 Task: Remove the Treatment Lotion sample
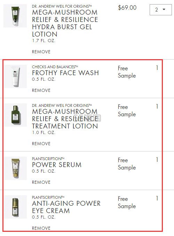pyautogui.click(x=41, y=144)
